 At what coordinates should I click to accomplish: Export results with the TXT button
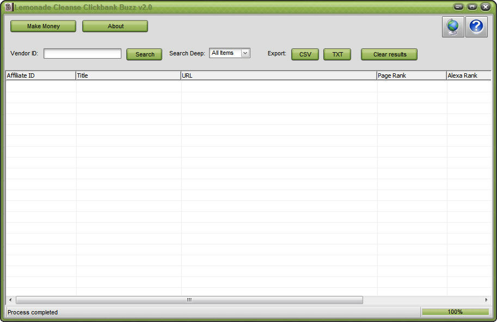[338, 54]
